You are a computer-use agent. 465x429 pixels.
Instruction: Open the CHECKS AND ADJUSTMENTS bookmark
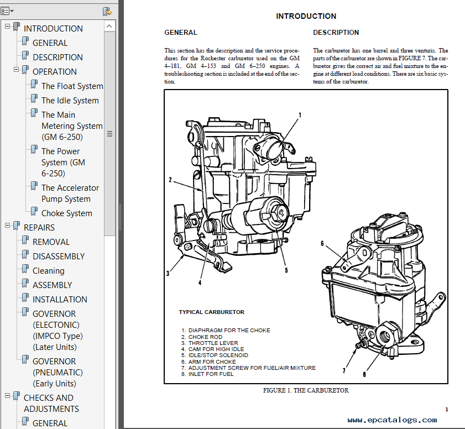point(51,403)
